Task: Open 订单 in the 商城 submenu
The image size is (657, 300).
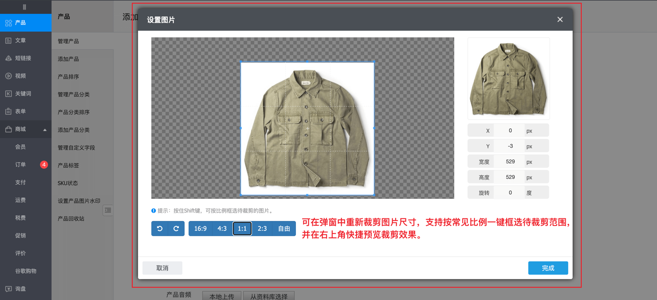Action: pyautogui.click(x=20, y=165)
